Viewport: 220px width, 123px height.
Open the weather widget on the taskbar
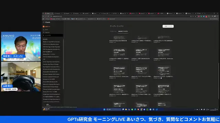tap(46, 109)
